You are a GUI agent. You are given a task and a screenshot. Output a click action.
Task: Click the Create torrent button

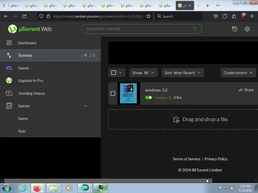coord(238,73)
